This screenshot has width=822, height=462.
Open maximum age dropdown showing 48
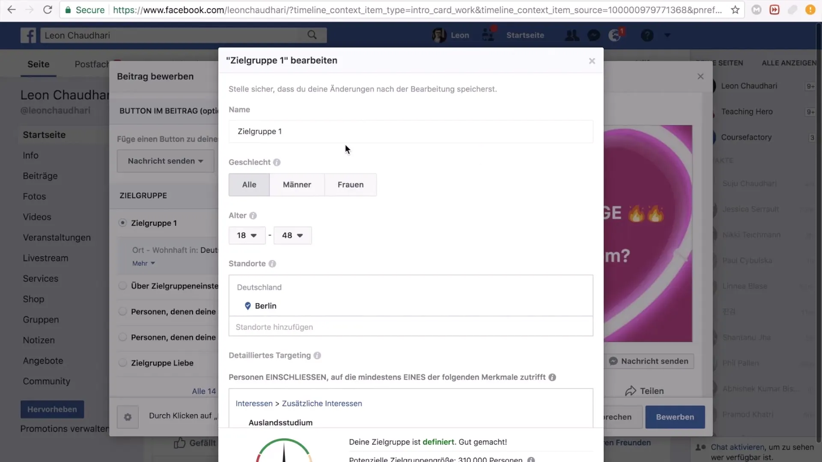click(x=293, y=236)
